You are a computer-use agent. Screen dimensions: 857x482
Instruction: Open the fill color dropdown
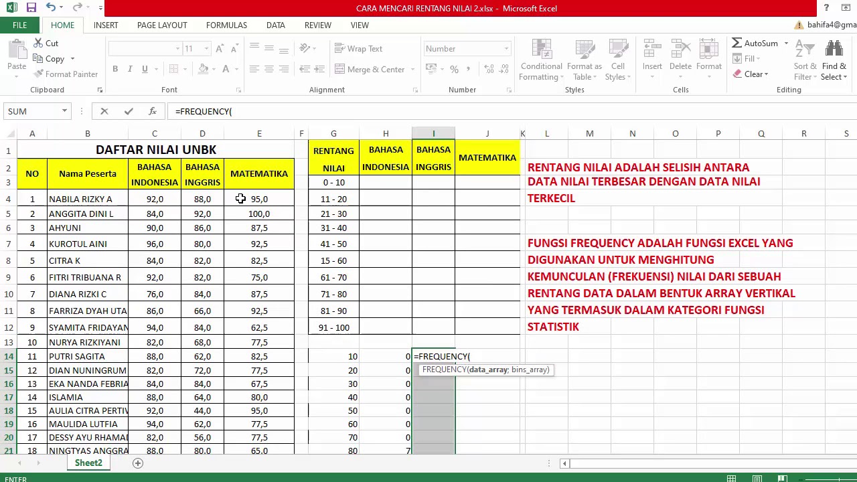click(x=214, y=70)
